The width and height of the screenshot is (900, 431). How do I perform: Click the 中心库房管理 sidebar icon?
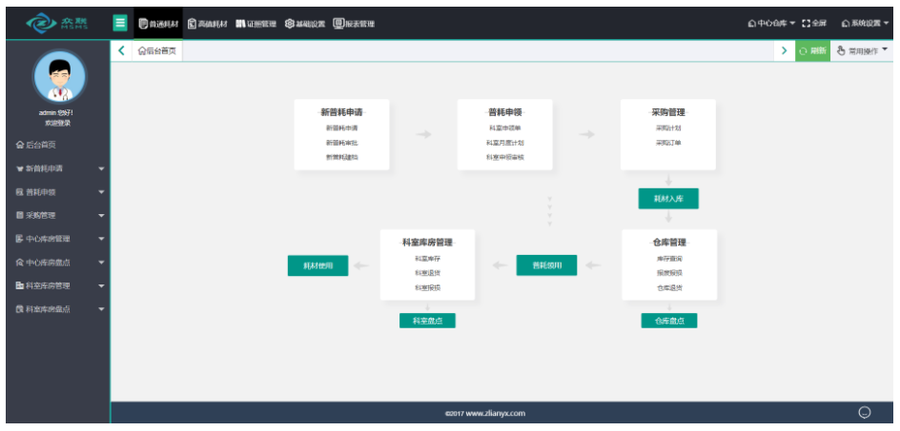[19, 239]
